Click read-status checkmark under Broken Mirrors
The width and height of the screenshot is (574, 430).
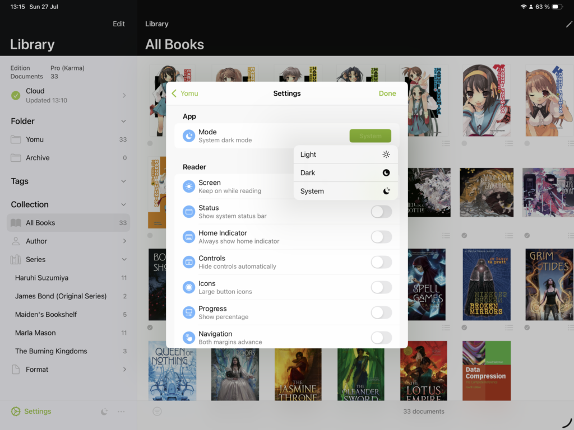pyautogui.click(x=464, y=328)
